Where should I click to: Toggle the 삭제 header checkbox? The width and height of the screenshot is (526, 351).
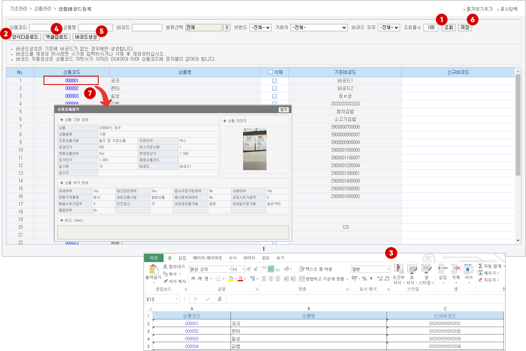270,72
